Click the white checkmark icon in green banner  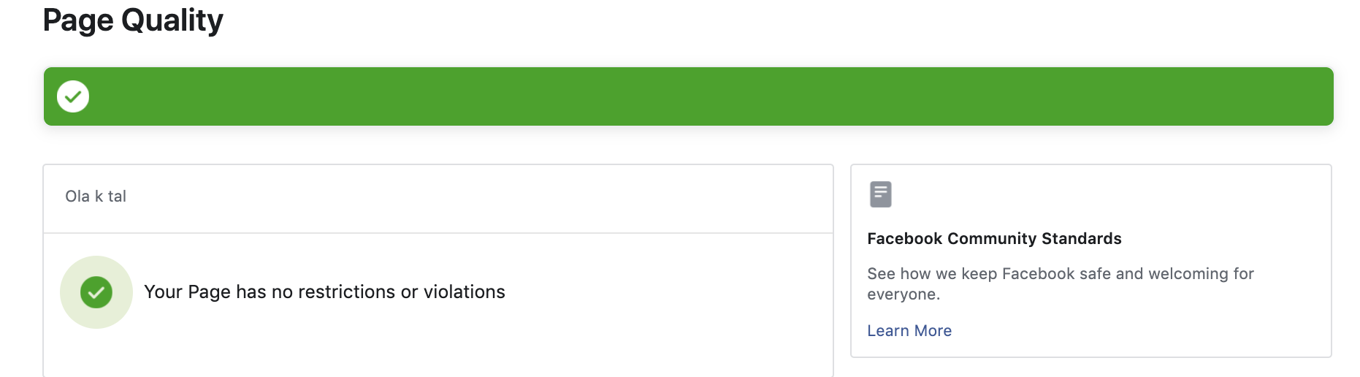(x=73, y=96)
